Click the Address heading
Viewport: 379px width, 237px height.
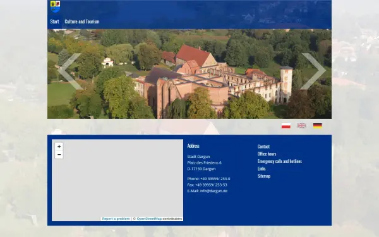tap(193, 146)
